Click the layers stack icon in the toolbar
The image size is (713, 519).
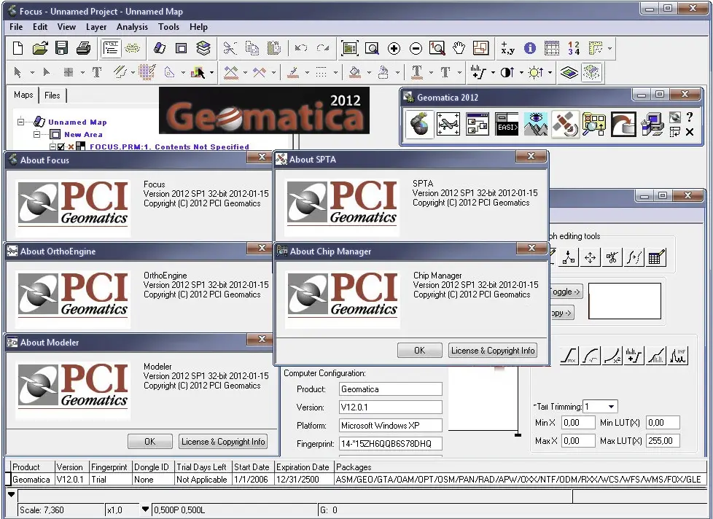coord(203,48)
